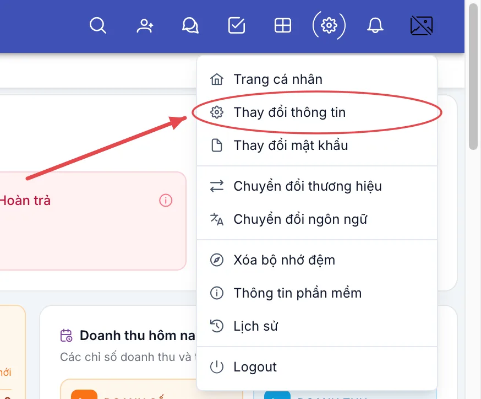
Task: Click compass icon beside Xóa bộ nhớ đệm
Action: coord(217,260)
